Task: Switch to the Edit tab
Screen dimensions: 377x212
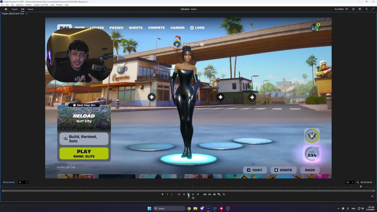Action: click(23, 9)
